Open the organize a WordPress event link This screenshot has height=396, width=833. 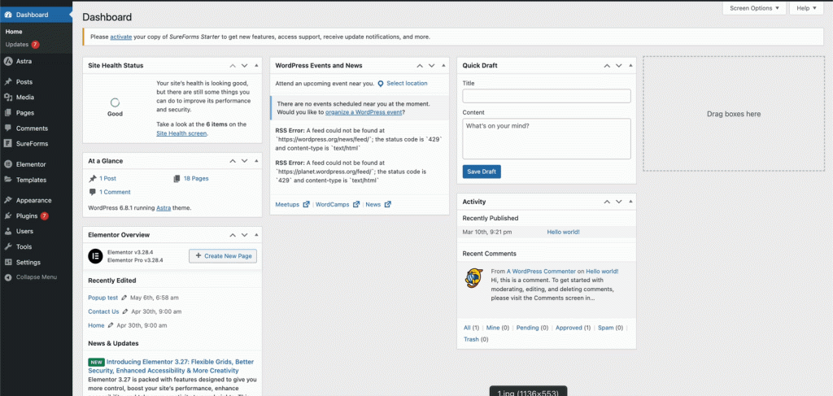(x=364, y=112)
